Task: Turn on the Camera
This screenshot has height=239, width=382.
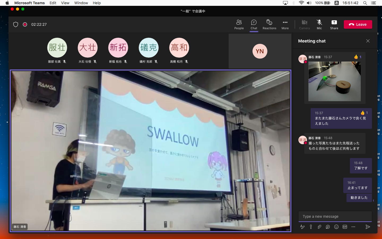Action: click(304, 24)
